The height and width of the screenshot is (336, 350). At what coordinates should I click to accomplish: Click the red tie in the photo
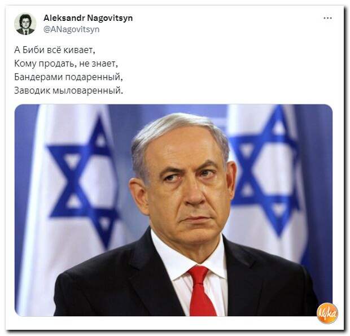coord(201,291)
